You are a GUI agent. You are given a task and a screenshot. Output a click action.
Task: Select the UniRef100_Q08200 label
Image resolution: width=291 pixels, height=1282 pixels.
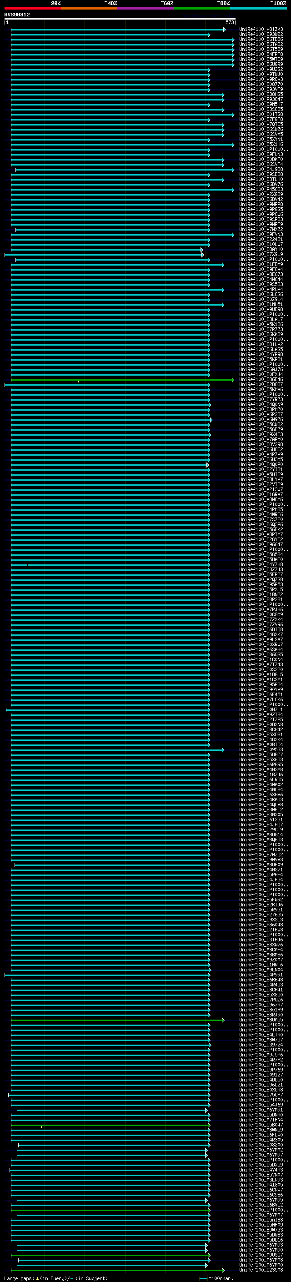261,1145
